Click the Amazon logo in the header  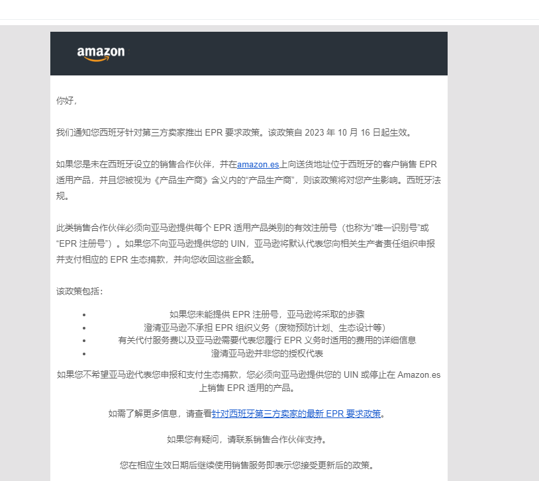[x=101, y=54]
